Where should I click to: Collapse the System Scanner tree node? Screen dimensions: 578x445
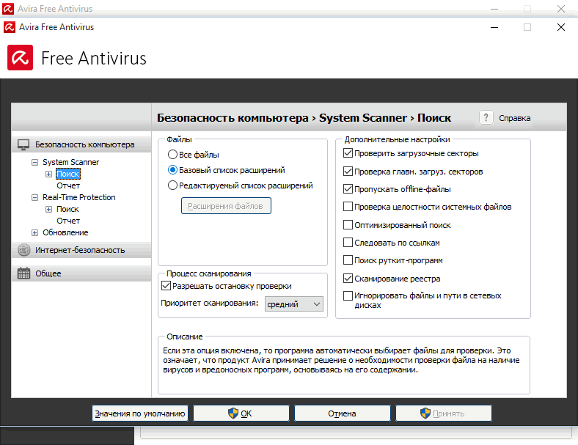[x=34, y=162]
